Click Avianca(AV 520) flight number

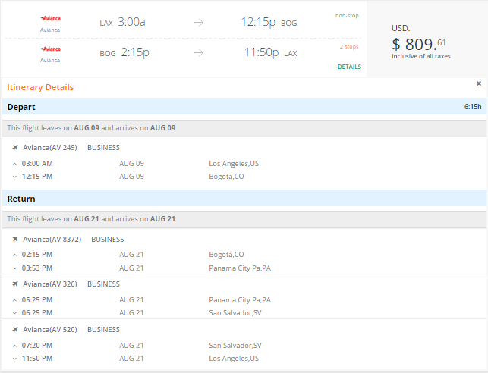50,329
